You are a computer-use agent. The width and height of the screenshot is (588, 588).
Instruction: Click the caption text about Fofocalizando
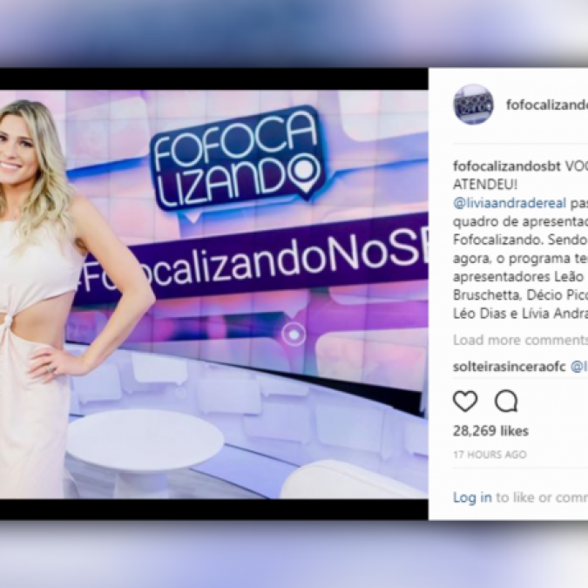click(521, 240)
